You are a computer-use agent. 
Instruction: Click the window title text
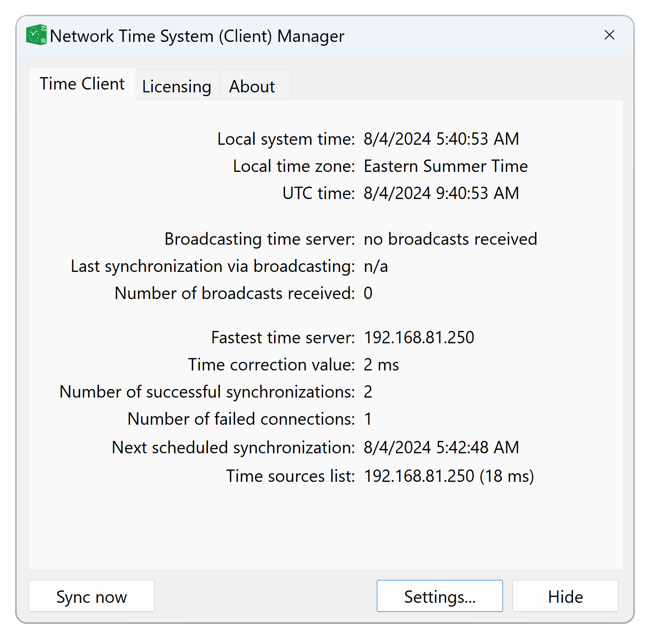pyautogui.click(x=198, y=36)
